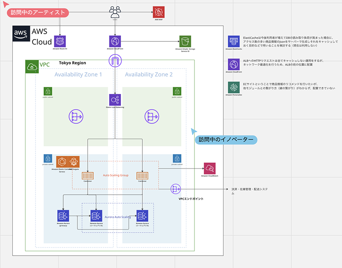Select the 訪問中のアーティスト cursor label
Screen dimensions: 342x268
tap(38, 13)
